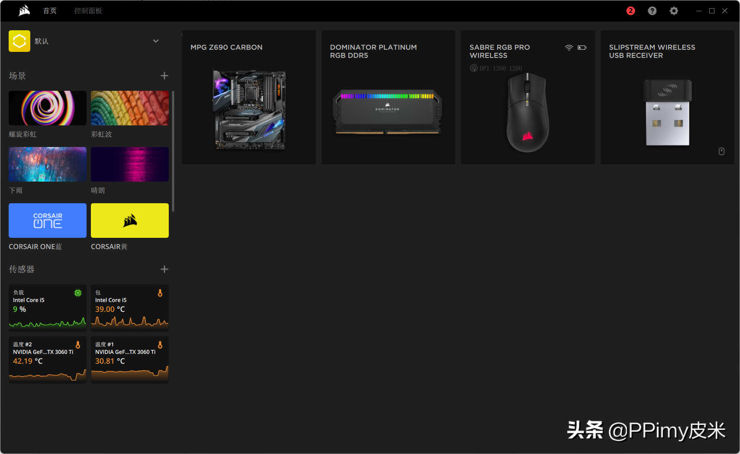Expand the 默认 profile dropdown chevron
This screenshot has height=454, width=740.
pos(156,41)
